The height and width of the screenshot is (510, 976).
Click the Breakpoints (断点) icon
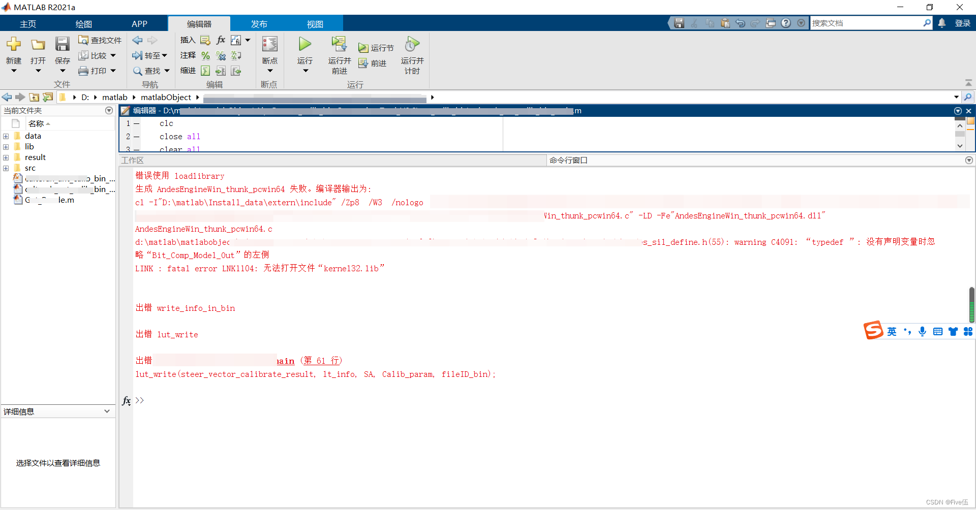click(270, 44)
